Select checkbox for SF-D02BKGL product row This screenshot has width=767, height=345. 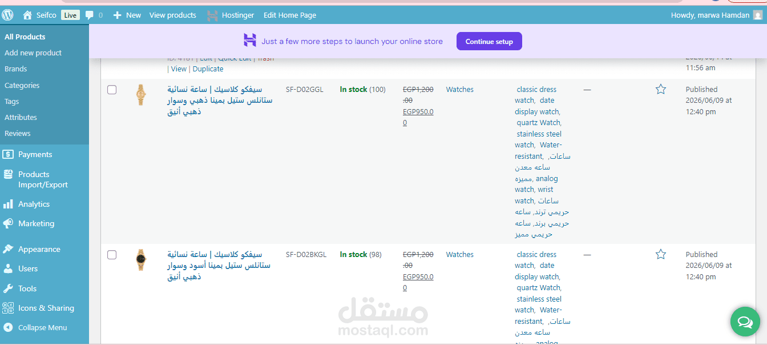click(x=112, y=255)
